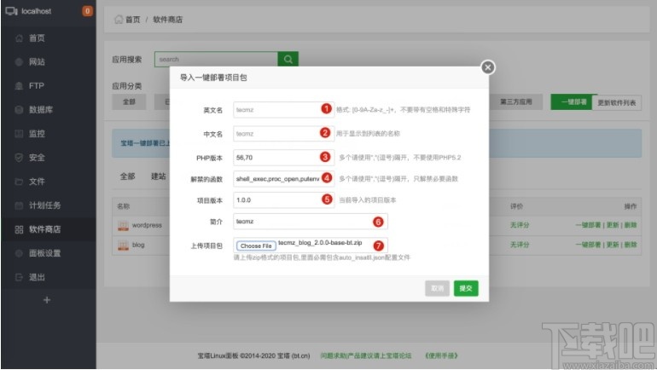Click the Home icon in the sidebar

coord(19,38)
